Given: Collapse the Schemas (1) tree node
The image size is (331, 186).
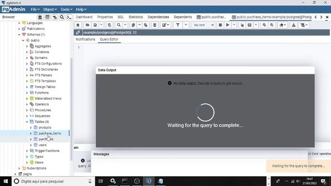Looking at the screenshot, I should click(x=19, y=35).
